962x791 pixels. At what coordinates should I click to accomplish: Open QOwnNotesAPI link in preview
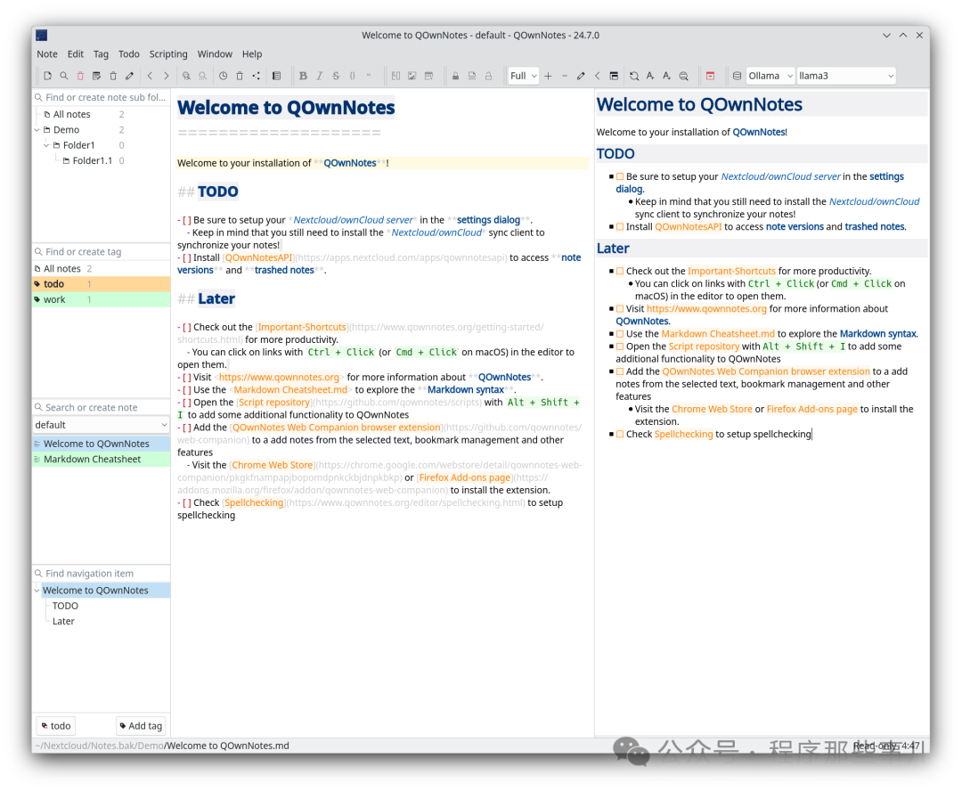coord(688,227)
